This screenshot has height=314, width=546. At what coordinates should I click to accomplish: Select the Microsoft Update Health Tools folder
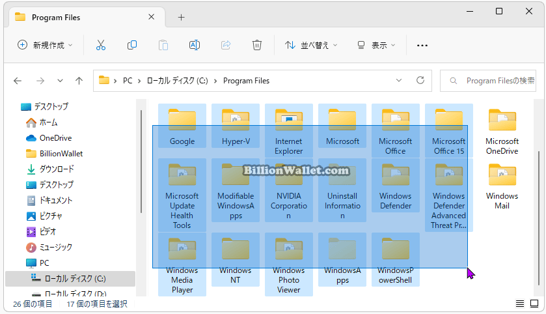(182, 195)
